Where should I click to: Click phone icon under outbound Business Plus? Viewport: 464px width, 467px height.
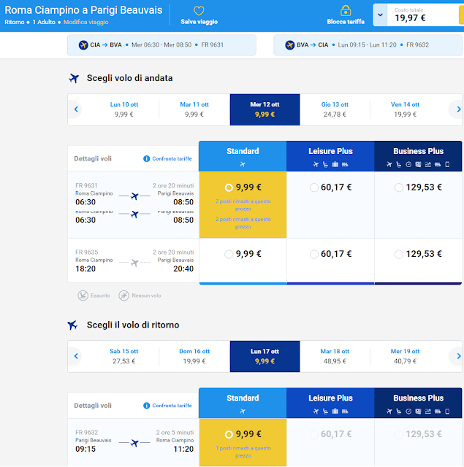click(447, 164)
